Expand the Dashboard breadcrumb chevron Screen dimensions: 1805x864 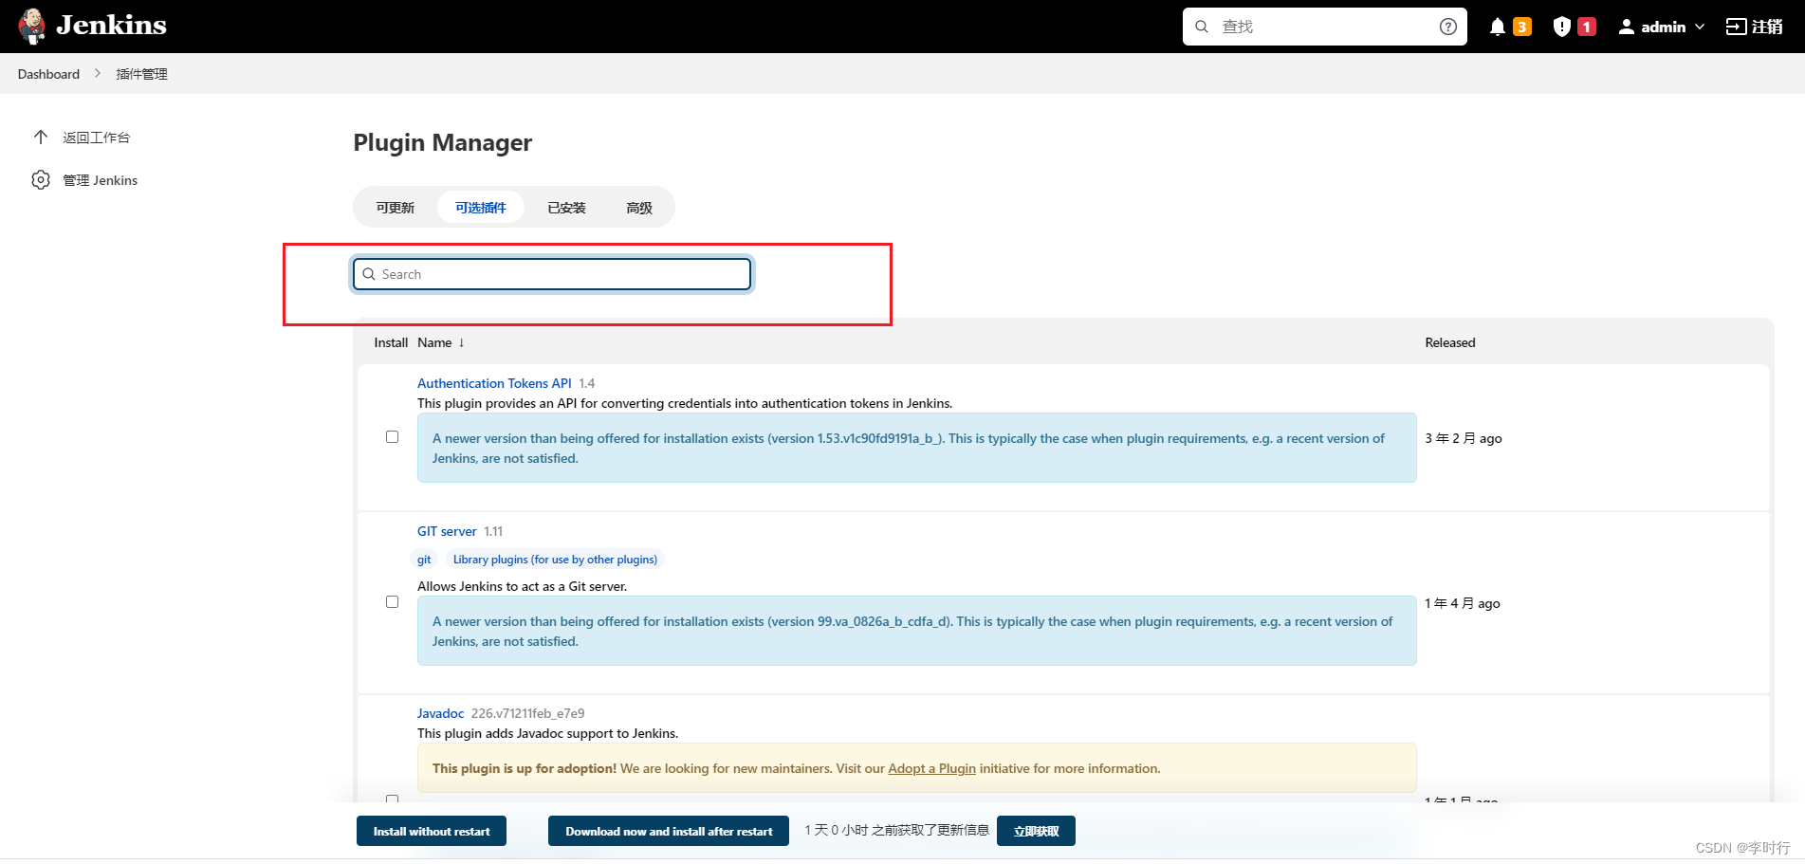coord(97,73)
